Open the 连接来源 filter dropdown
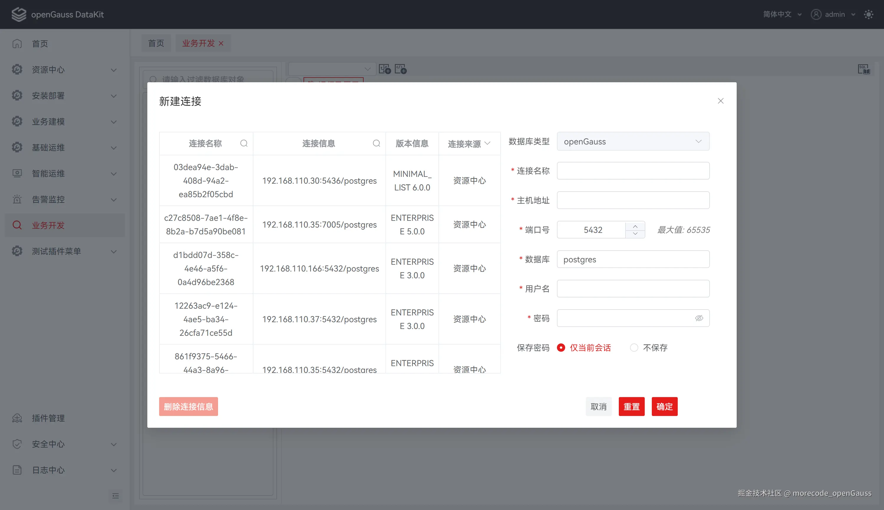The height and width of the screenshot is (510, 884). click(x=487, y=143)
